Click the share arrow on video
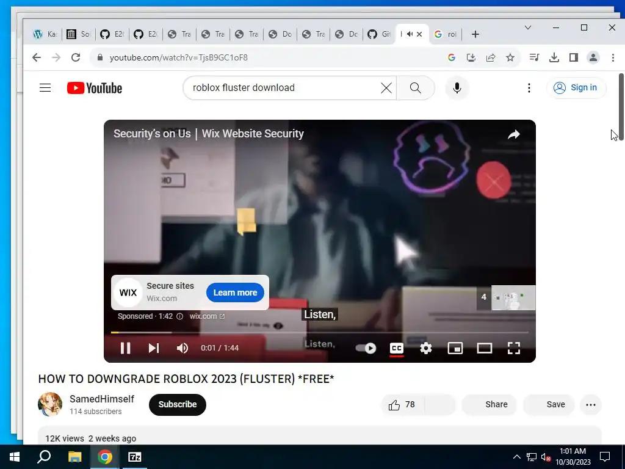Image resolution: width=625 pixels, height=469 pixels. [514, 135]
